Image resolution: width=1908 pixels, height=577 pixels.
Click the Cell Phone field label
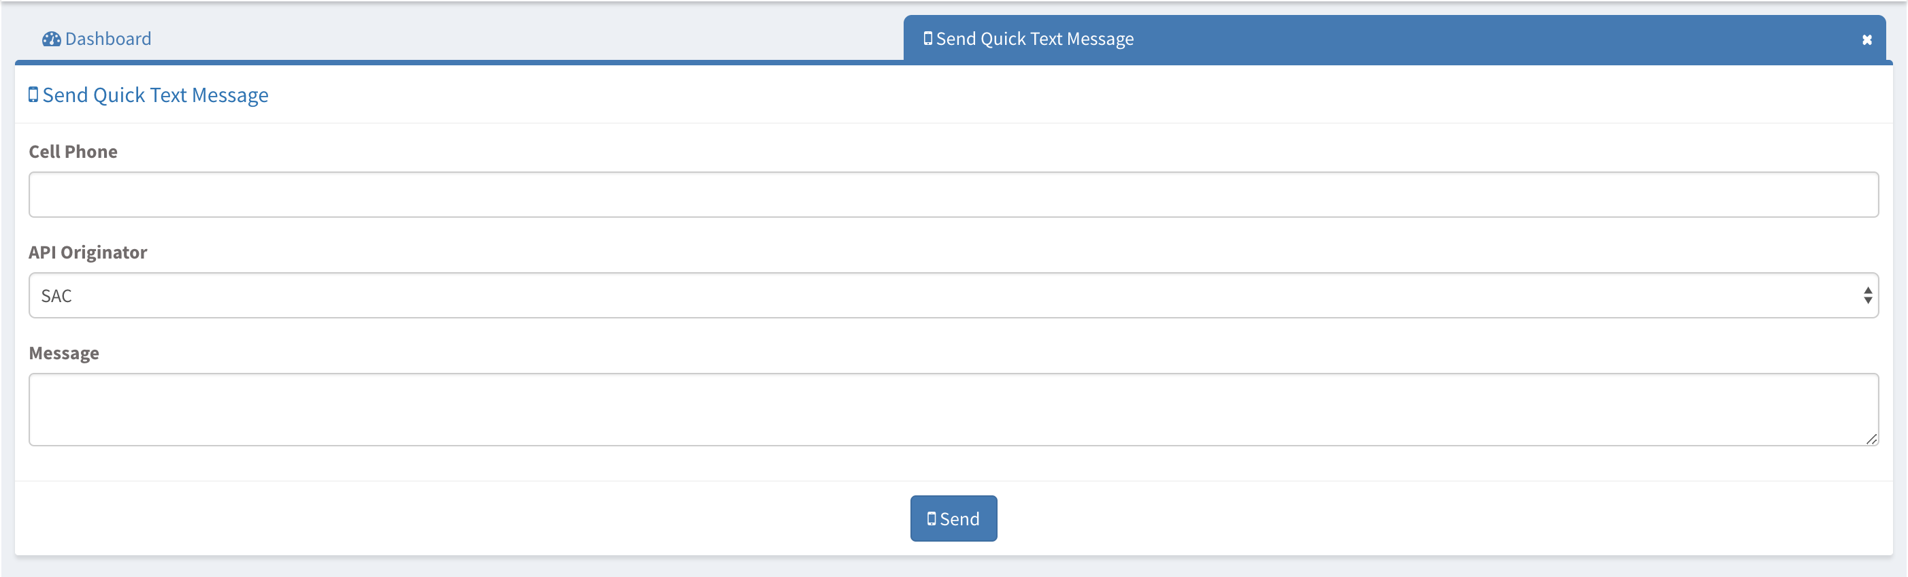click(73, 152)
